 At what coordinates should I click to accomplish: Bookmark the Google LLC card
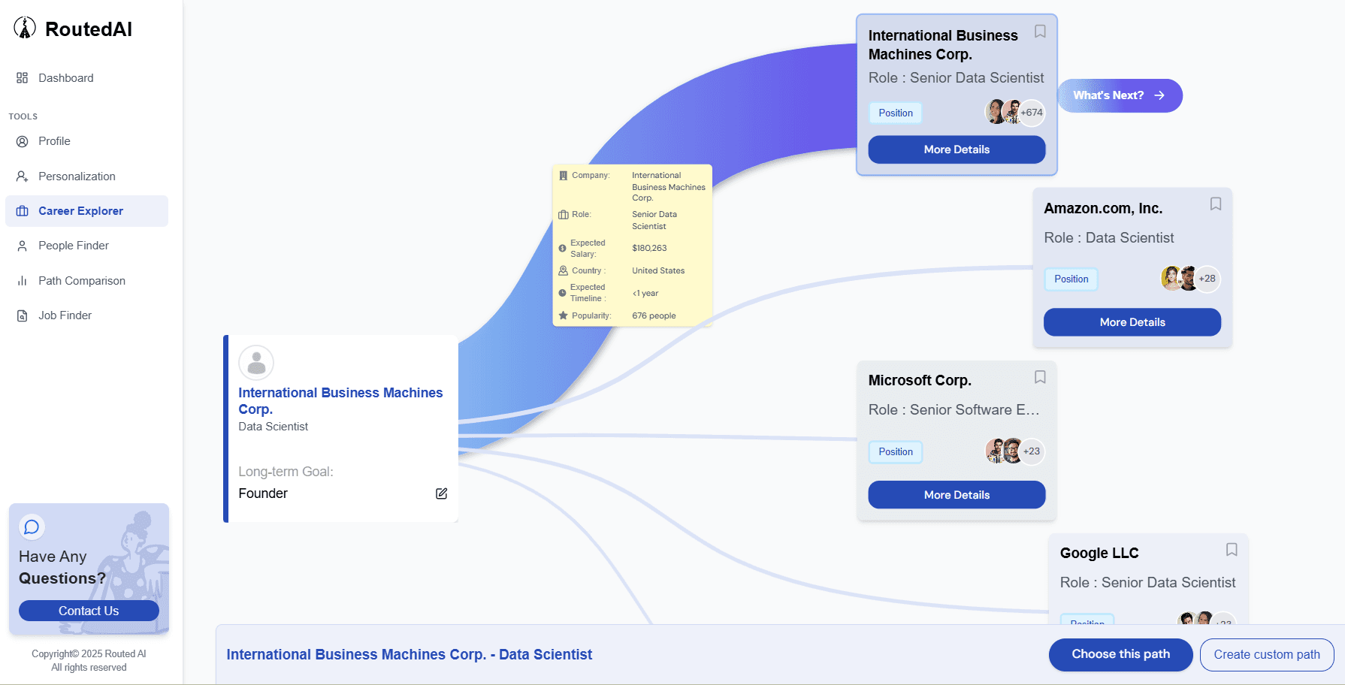point(1232,550)
